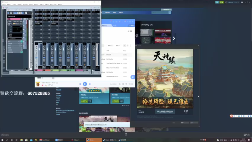Screen dimensions: 252x142
Task: Switch to the active Steam taskbar button
Action: (94, 140)
